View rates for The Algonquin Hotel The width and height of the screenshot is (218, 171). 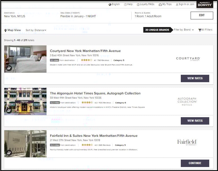tap(195, 121)
